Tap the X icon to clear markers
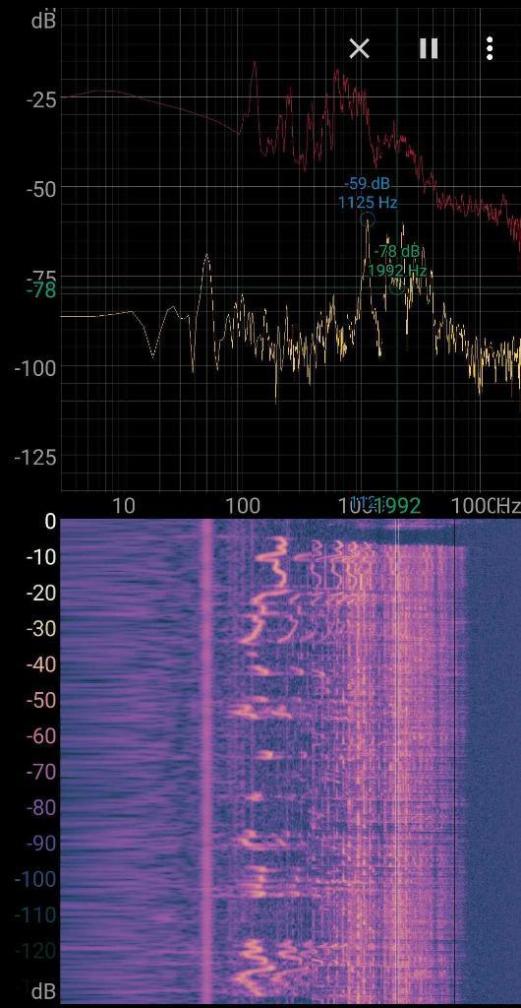The width and height of the screenshot is (521, 1008). tap(360, 48)
